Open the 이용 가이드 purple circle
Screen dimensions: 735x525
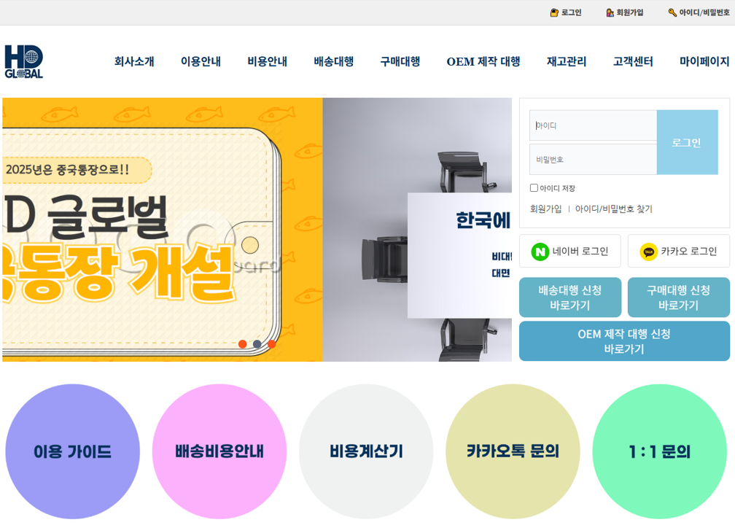click(73, 451)
